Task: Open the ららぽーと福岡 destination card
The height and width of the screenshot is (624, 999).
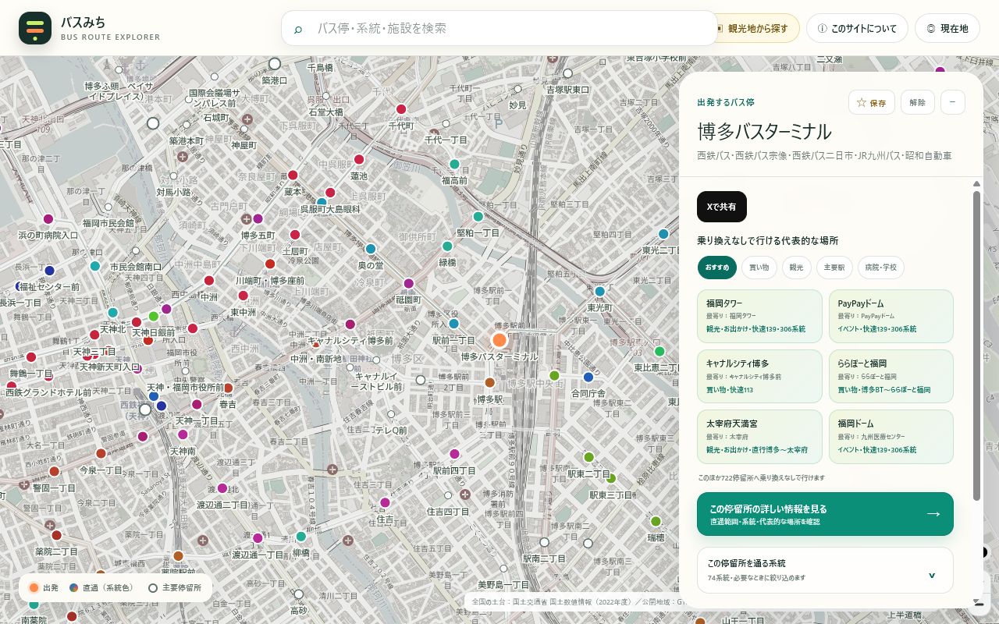Action: [891, 376]
